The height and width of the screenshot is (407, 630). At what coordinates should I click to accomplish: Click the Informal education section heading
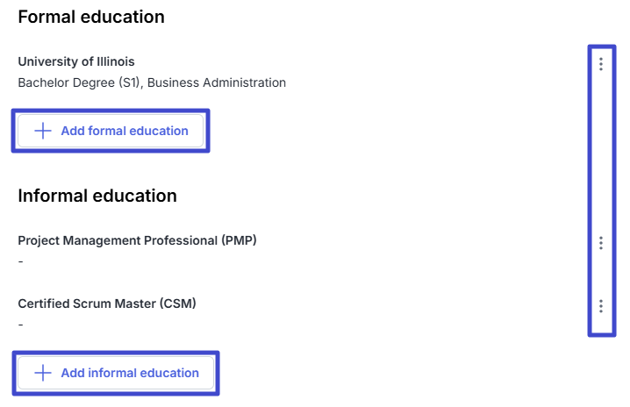pyautogui.click(x=97, y=196)
